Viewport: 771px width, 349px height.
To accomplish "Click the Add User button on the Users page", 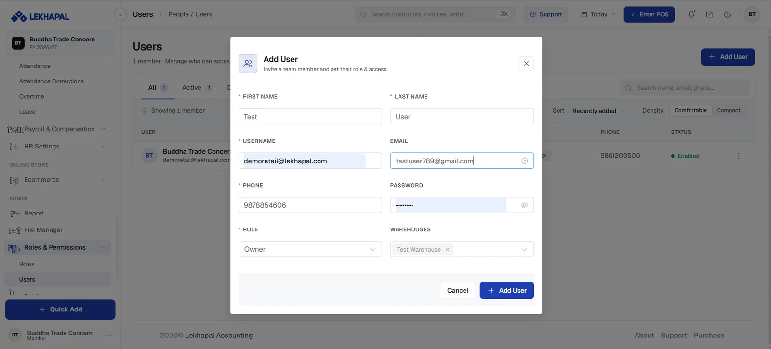I will [728, 57].
